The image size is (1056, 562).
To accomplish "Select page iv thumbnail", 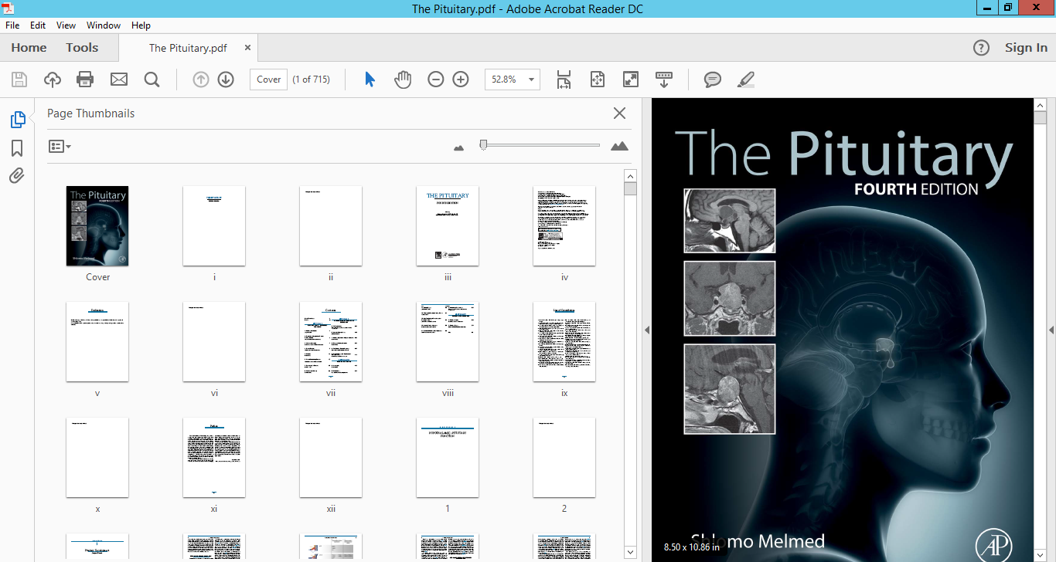I will (564, 226).
